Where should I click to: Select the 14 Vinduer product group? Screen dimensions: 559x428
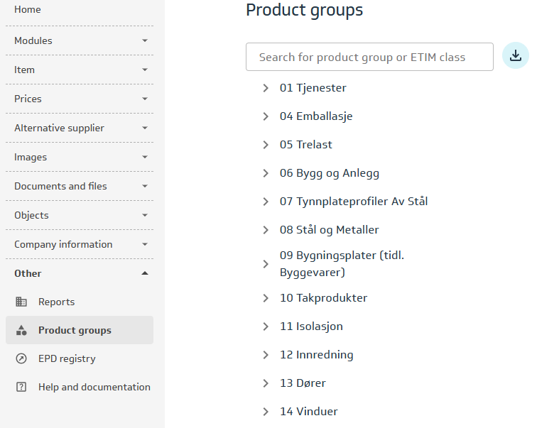click(308, 412)
